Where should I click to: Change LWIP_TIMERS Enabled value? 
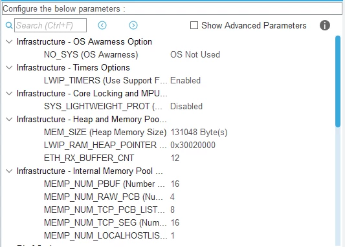(x=185, y=80)
